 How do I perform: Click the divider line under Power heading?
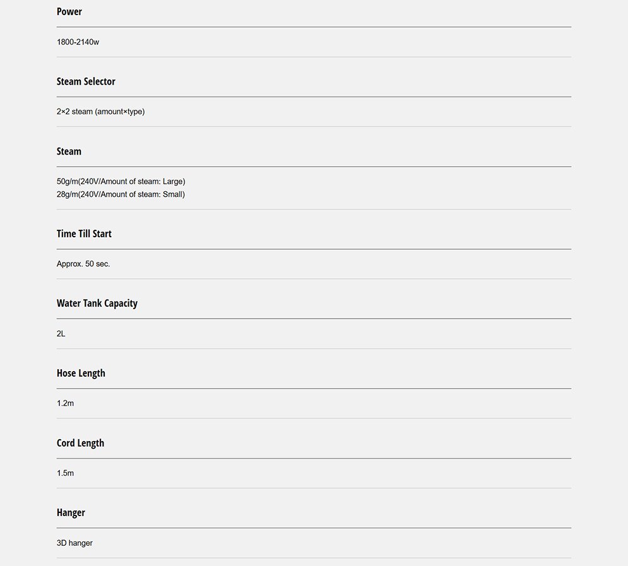314,27
